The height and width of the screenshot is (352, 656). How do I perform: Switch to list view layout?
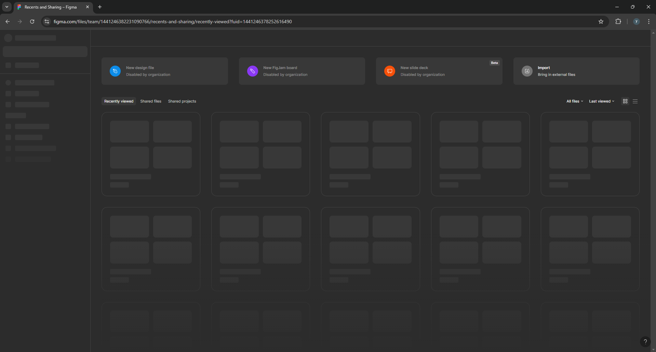[x=635, y=101]
